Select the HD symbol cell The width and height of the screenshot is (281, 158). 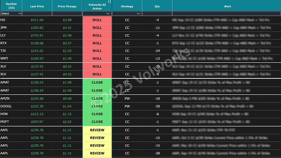[11, 20]
